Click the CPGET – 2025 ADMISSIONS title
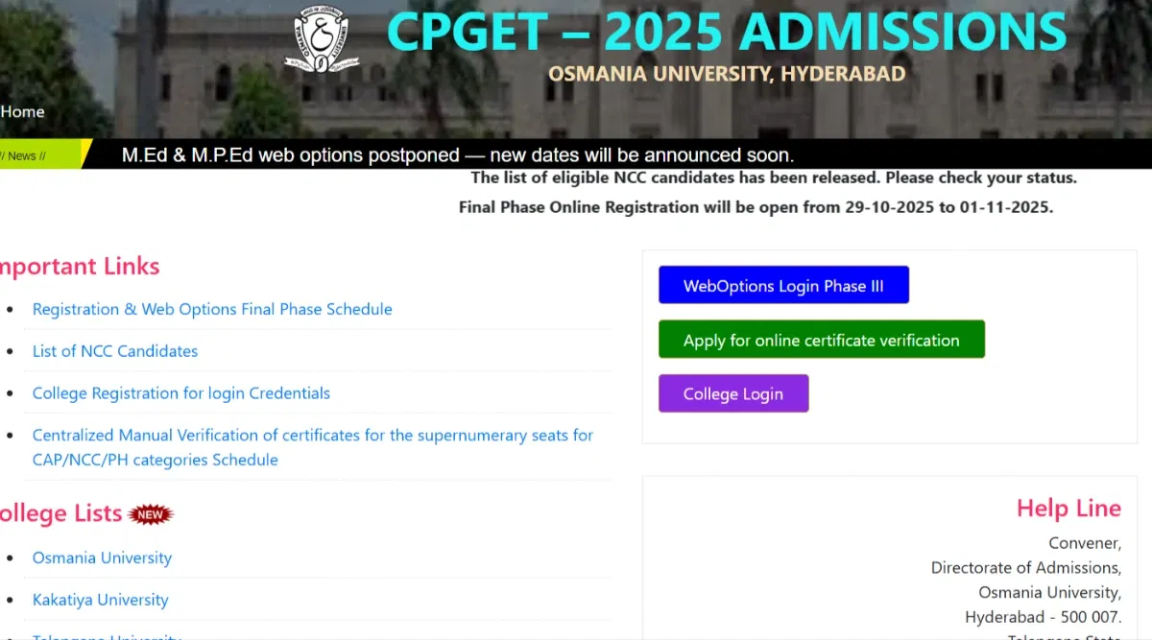 pos(726,33)
